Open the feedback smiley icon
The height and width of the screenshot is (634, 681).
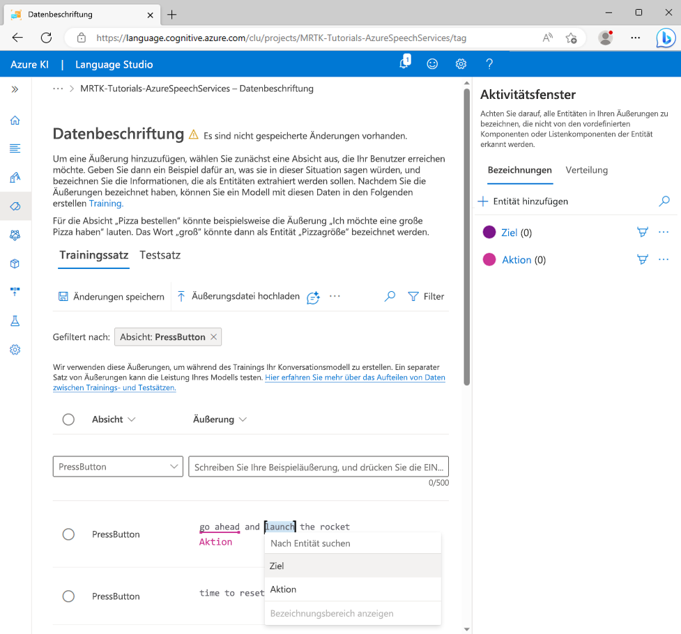point(432,64)
